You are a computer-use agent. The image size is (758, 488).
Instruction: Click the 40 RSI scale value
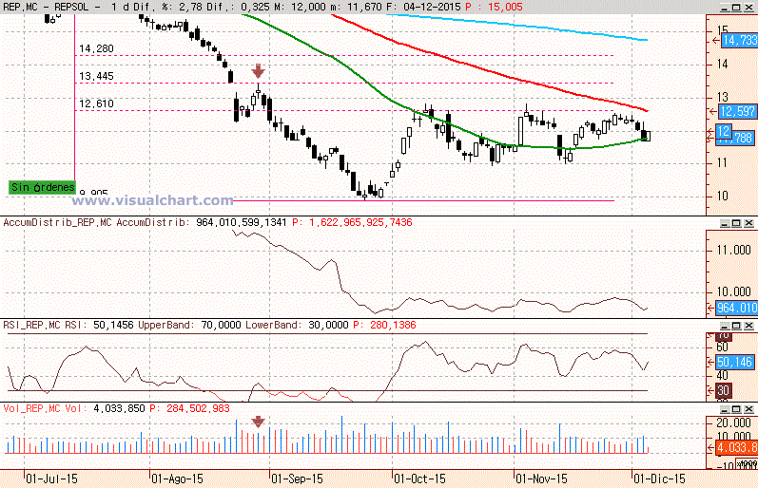[x=723, y=376]
